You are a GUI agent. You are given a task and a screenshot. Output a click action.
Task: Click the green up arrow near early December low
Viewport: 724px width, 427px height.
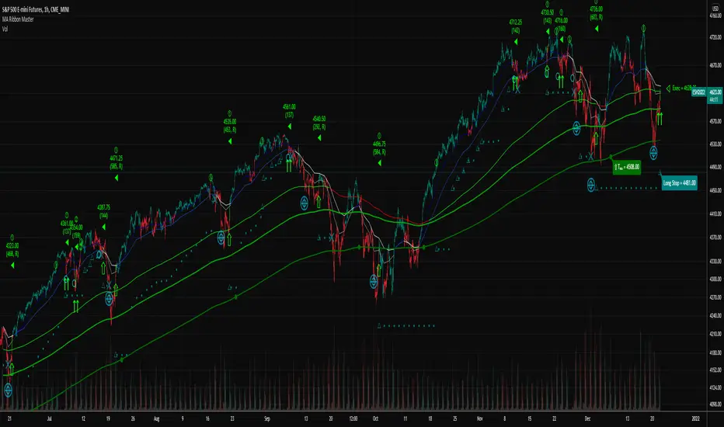596,138
